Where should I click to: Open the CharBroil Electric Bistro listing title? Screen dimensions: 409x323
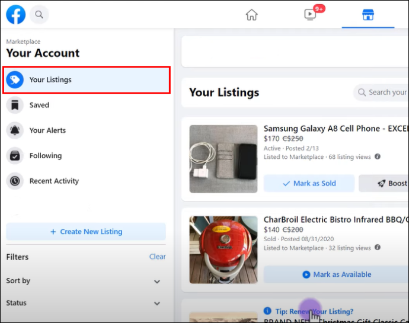336,220
